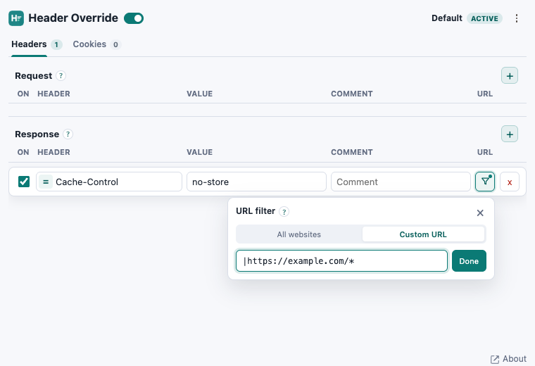Add a new Response header with plus
Image resolution: width=535 pixels, height=366 pixels.
tap(510, 134)
